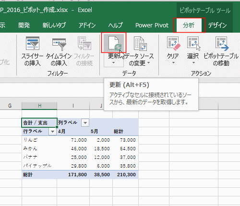The width and height of the screenshot is (240, 206).
Task: Expand the 選択 dropdown arrow
Action: [193, 62]
